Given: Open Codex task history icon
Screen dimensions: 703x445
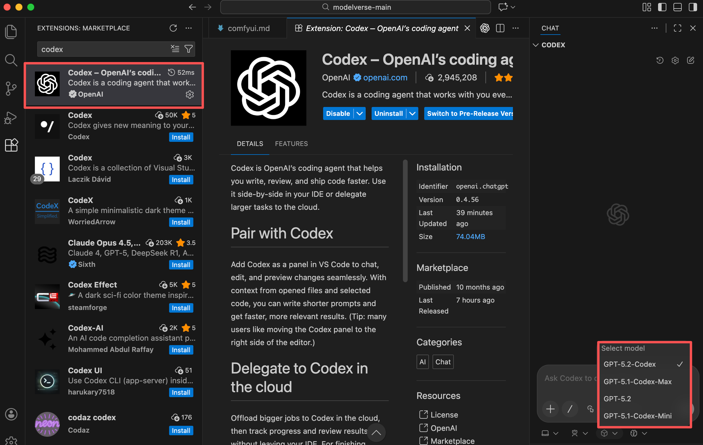Looking at the screenshot, I should [x=660, y=61].
